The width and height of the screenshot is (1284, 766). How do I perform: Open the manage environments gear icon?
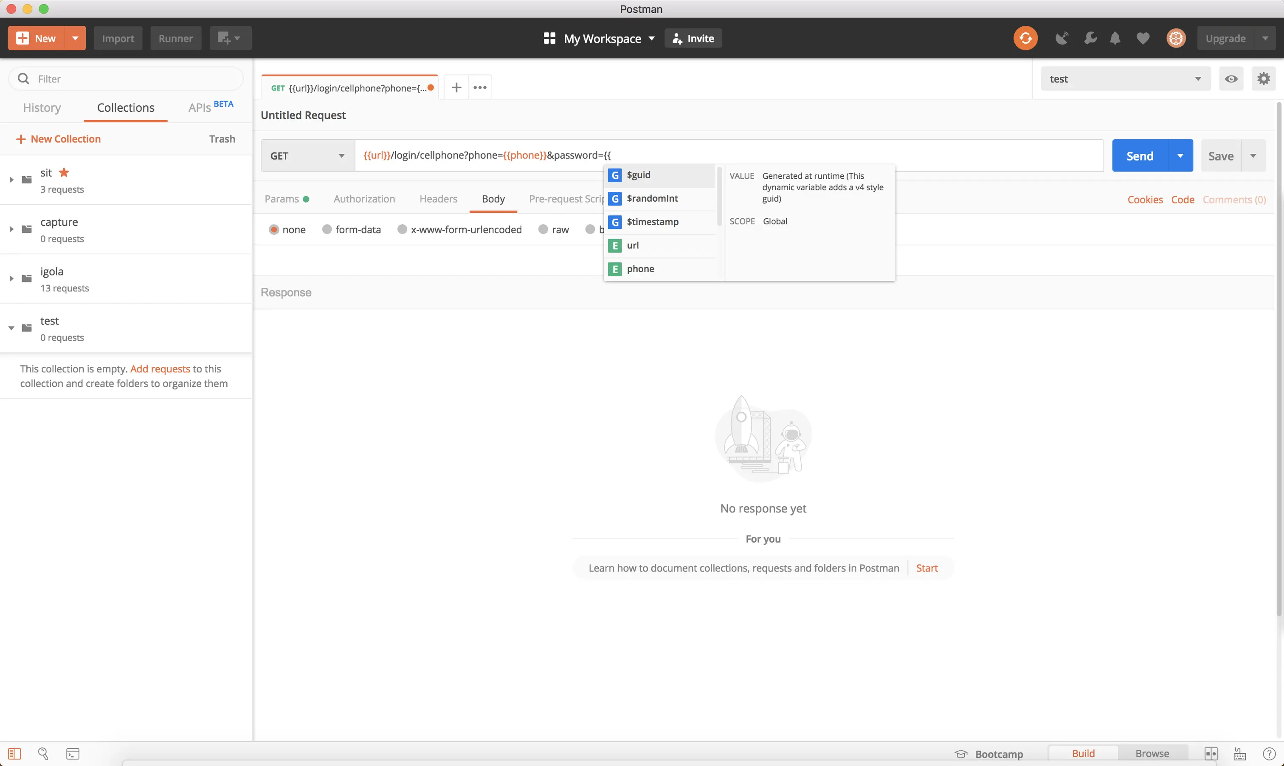(x=1263, y=79)
